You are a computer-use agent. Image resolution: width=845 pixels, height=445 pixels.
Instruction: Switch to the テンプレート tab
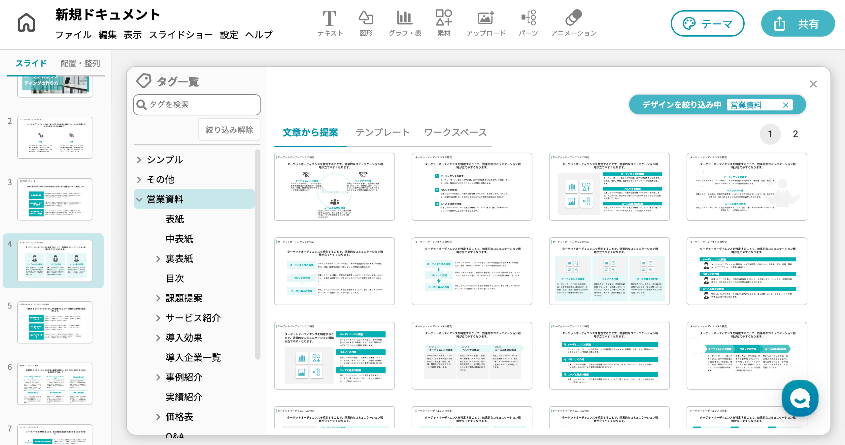381,133
